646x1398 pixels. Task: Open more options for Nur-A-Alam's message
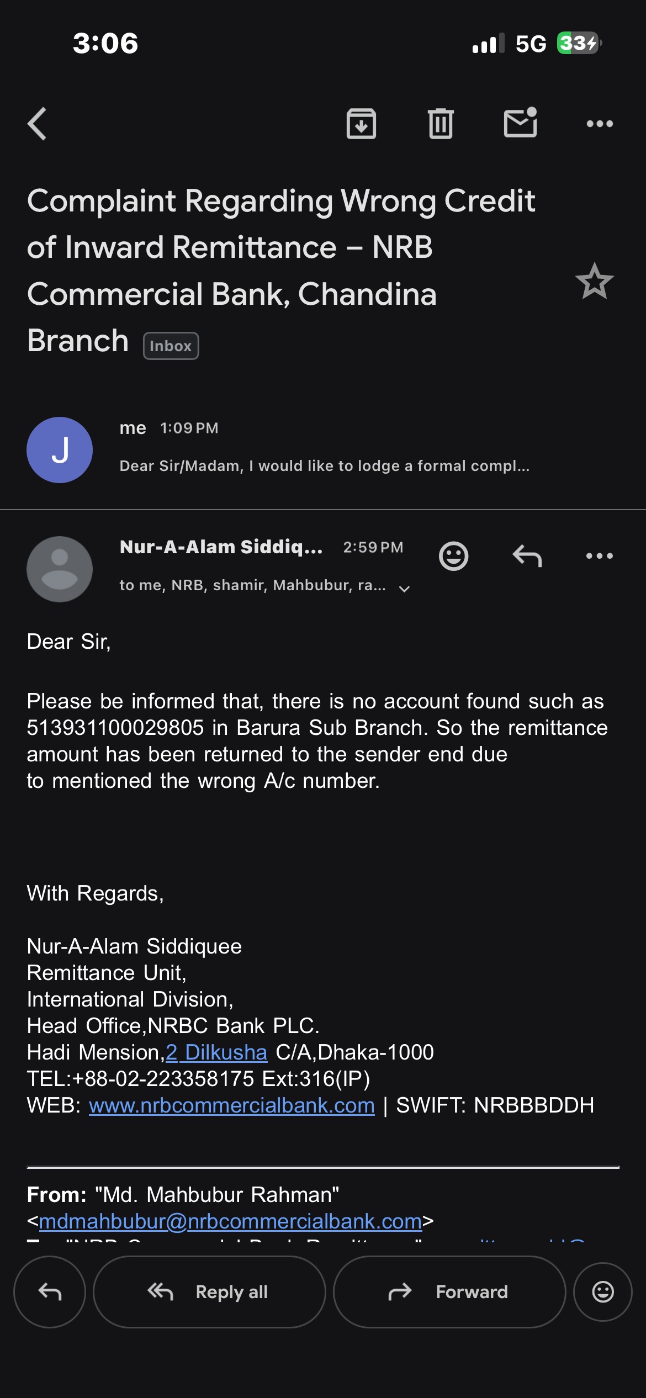(x=600, y=556)
